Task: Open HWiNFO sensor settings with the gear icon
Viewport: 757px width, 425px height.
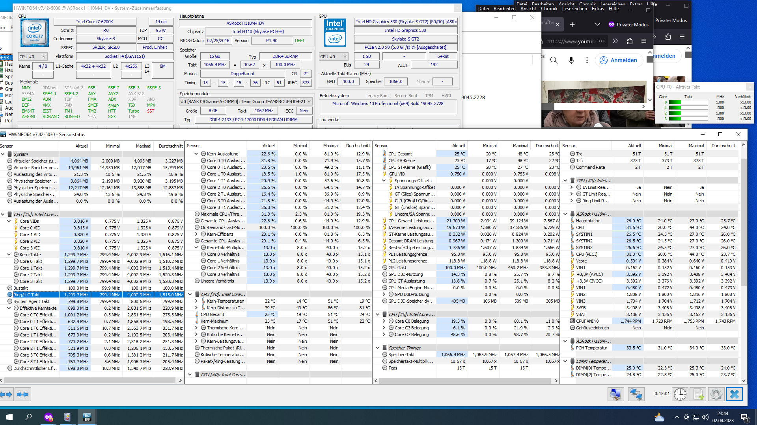Action: point(716,394)
